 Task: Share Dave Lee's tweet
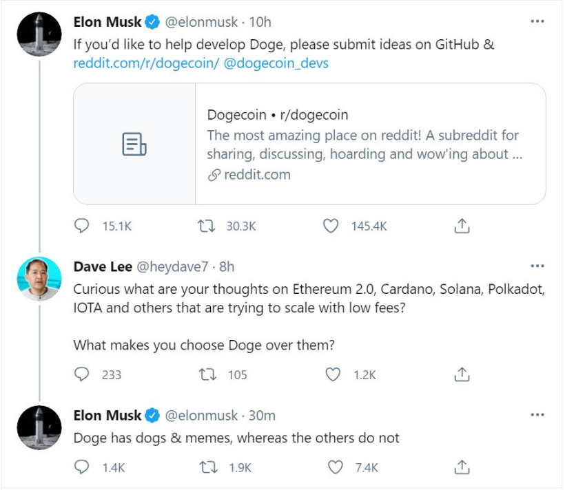tap(462, 374)
